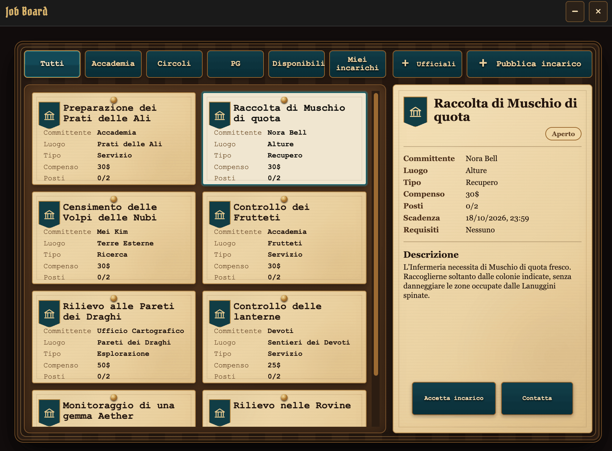This screenshot has height=451, width=612.
Task: Click the '25$' compensation value
Action: (x=274, y=365)
